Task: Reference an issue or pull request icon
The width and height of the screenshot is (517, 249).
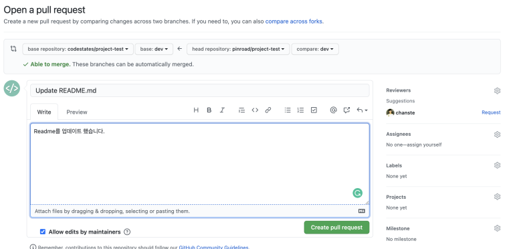Action: [346, 110]
